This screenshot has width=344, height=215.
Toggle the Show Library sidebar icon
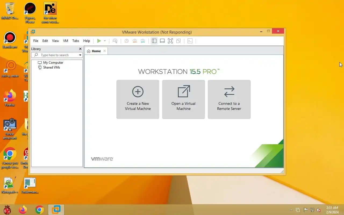click(x=154, y=41)
